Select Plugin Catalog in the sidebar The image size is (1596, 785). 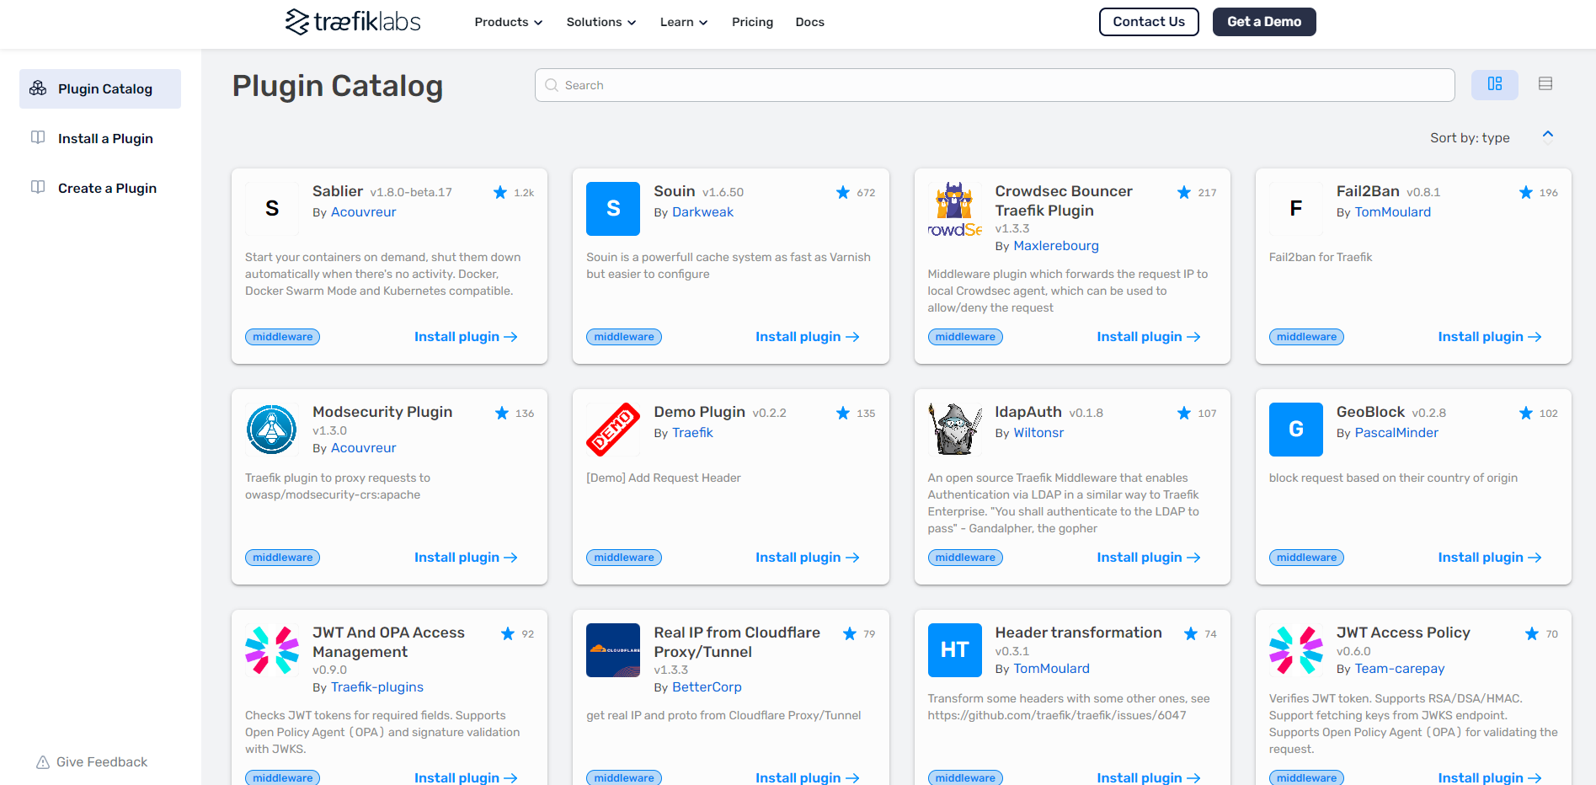pyautogui.click(x=100, y=88)
